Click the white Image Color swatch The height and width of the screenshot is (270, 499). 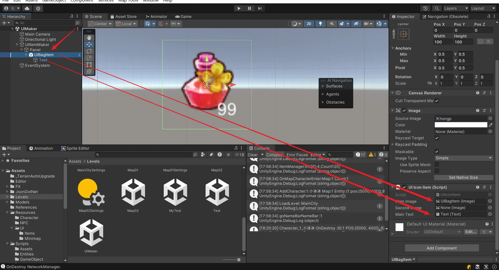click(461, 125)
